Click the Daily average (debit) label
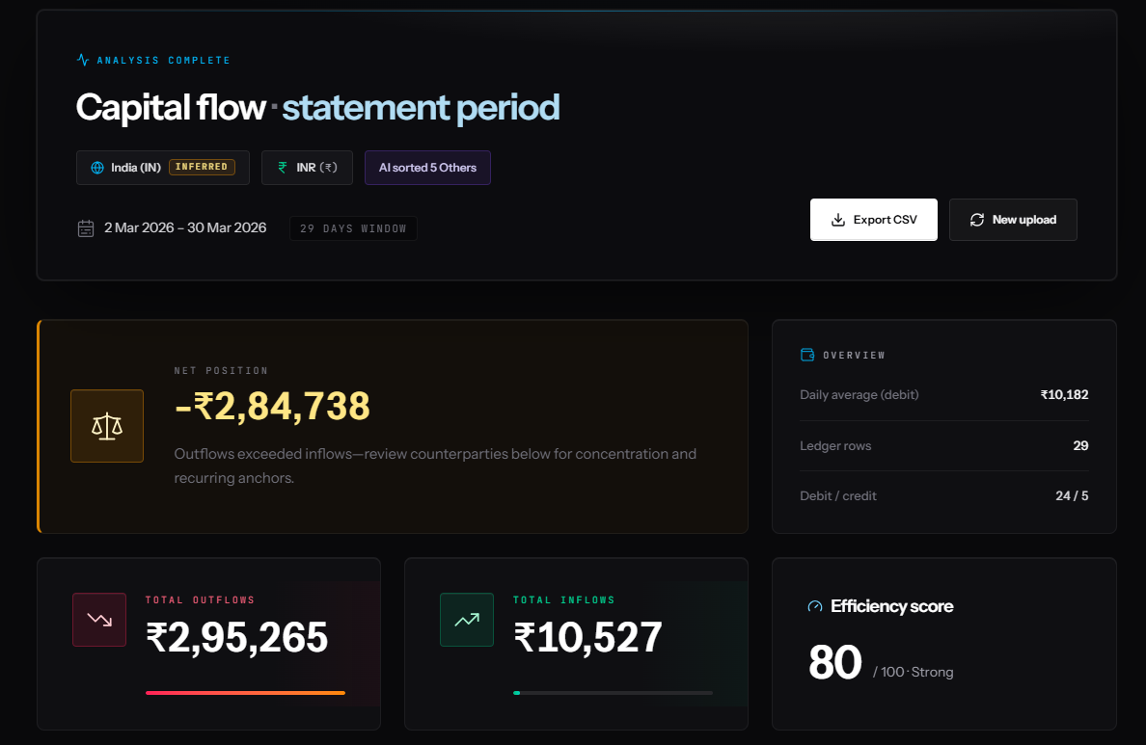 [859, 394]
